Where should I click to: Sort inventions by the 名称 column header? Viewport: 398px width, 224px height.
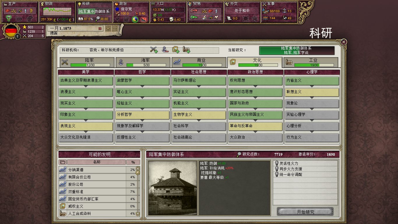pos(96,162)
